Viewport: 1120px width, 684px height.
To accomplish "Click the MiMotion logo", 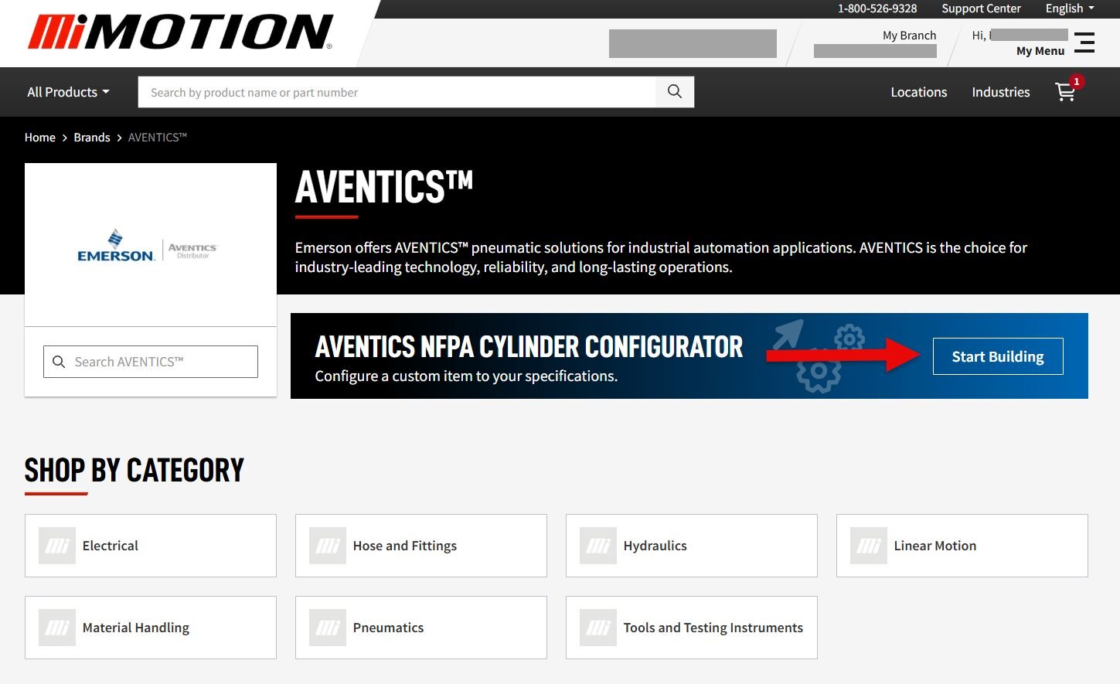I will [x=181, y=32].
